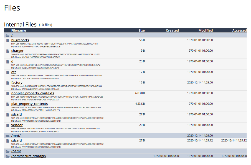This screenshot has width=251, height=165.
Task: Sort by the Modified column header
Action: [206, 30]
